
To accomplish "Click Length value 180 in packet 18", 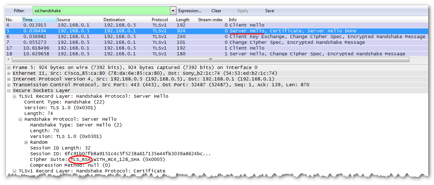I will coord(181,54).
